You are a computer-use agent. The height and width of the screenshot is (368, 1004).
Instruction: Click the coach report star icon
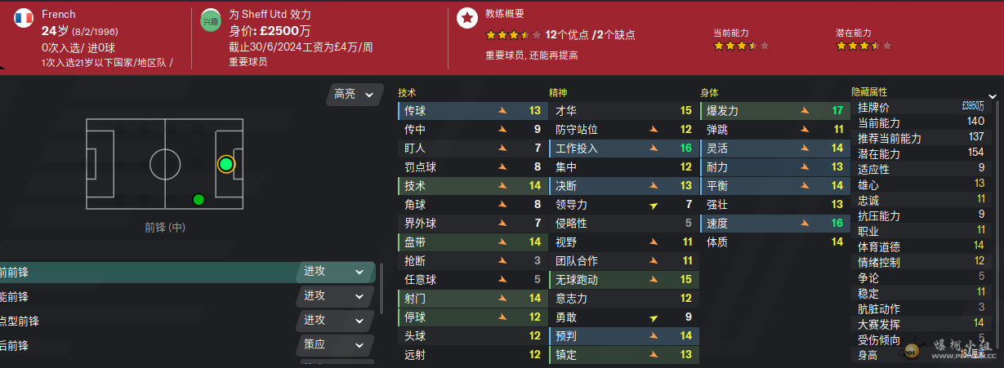click(x=466, y=18)
